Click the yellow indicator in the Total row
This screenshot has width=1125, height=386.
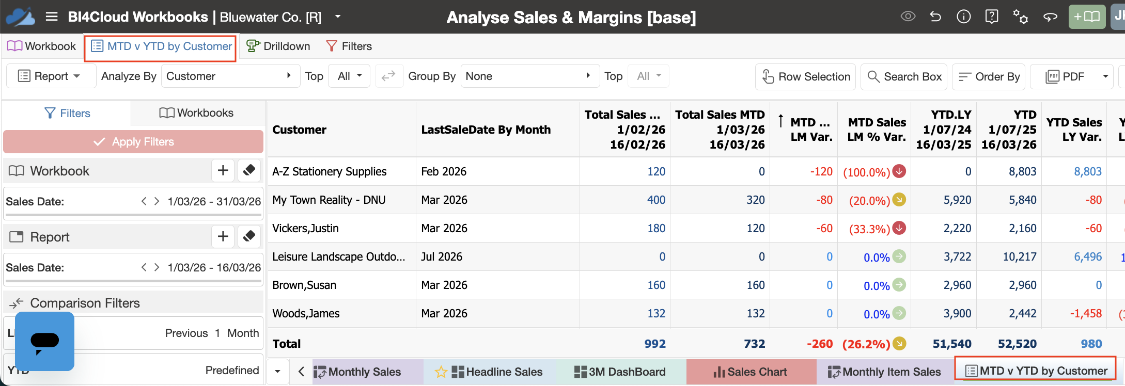click(899, 343)
